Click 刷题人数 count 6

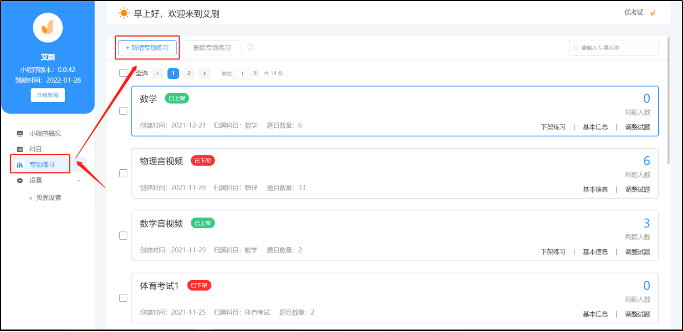(x=646, y=161)
